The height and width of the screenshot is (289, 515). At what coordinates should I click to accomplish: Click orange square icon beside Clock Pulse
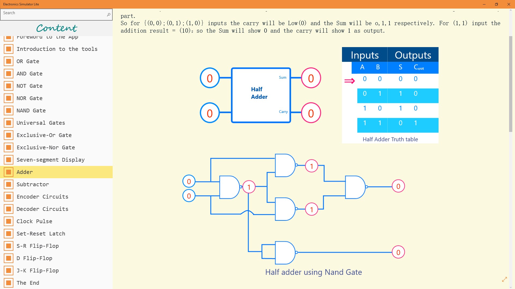pyautogui.click(x=9, y=221)
